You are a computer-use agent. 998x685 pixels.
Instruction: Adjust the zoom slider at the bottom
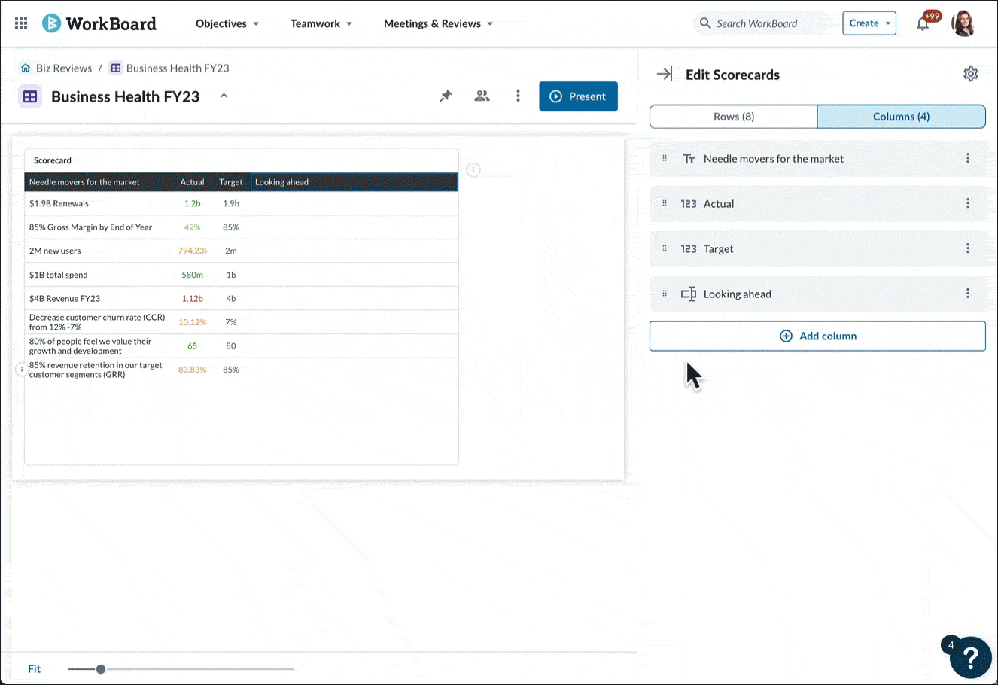102,668
